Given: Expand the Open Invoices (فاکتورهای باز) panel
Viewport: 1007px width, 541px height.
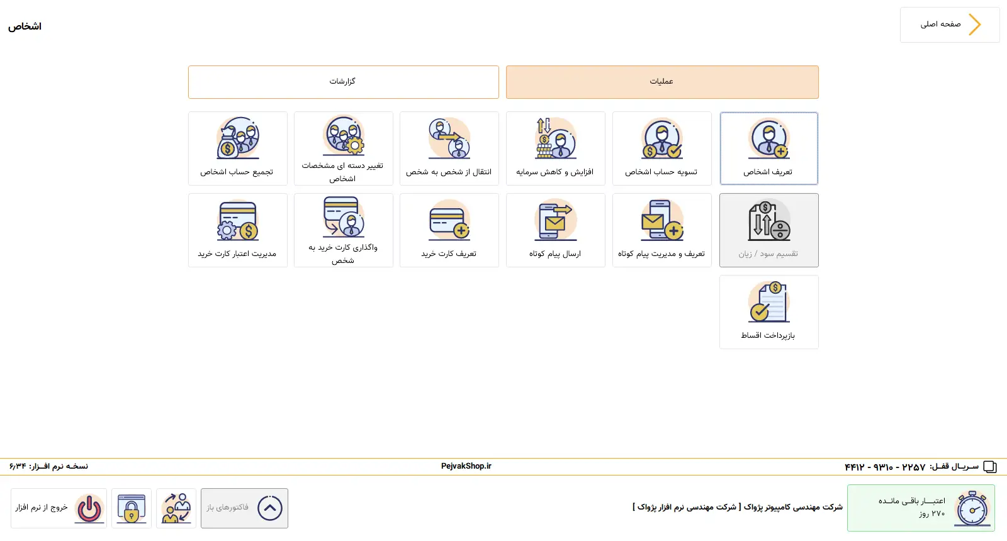Looking at the screenshot, I should [244, 508].
